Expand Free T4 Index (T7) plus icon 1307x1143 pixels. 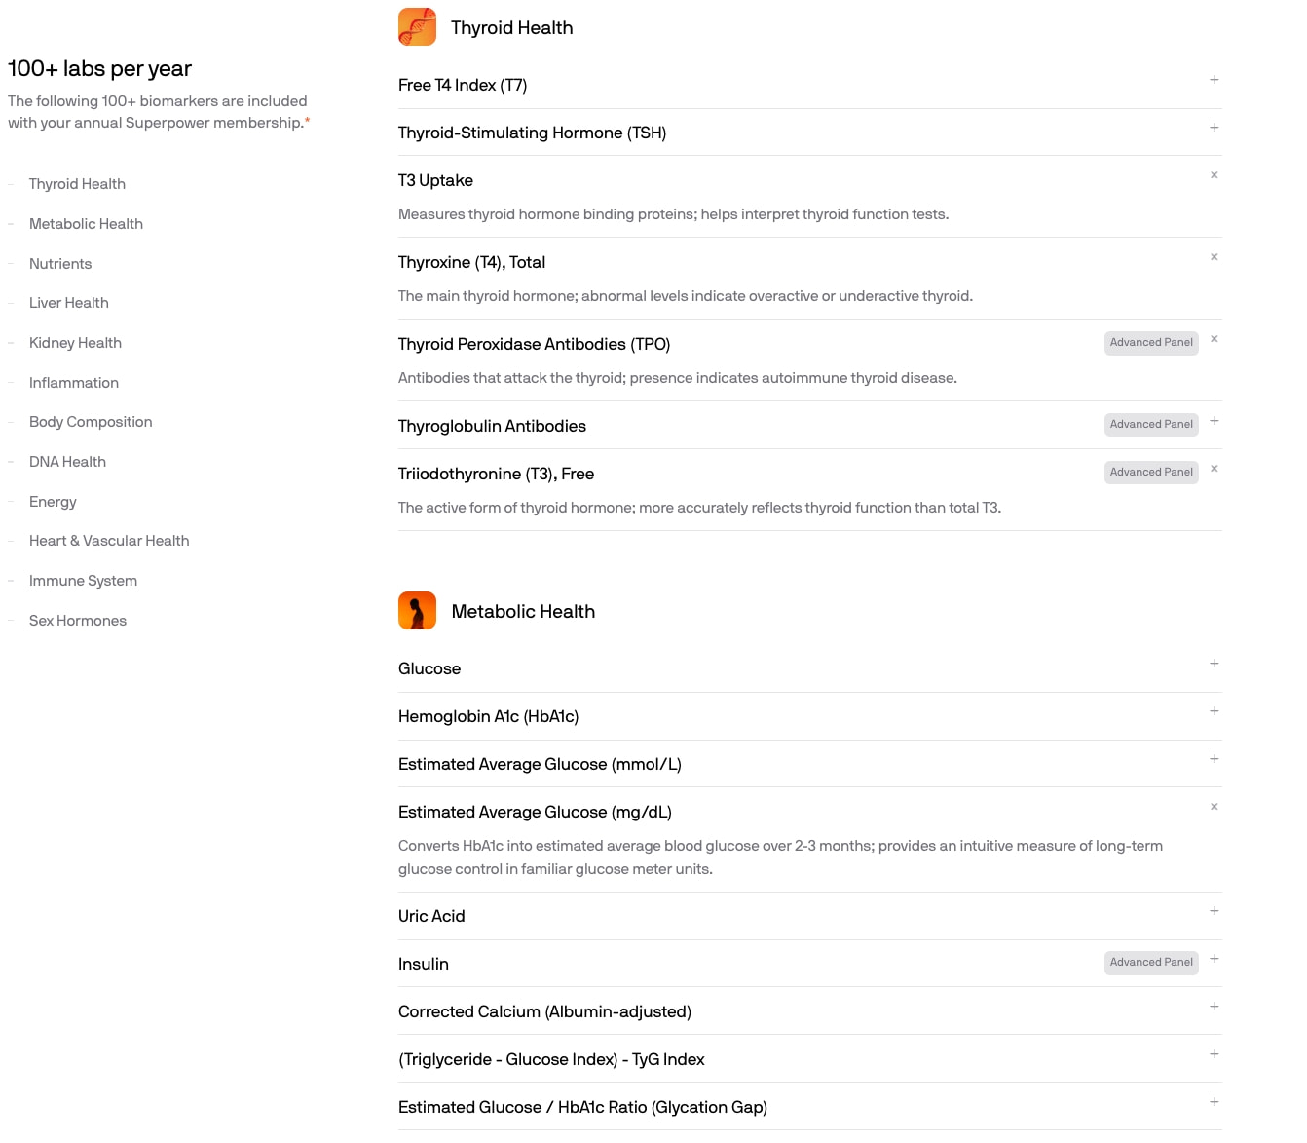1214,80
